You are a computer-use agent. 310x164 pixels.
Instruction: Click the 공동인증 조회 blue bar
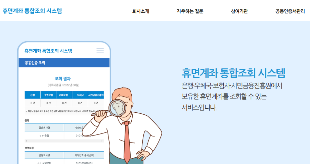(x=64, y=63)
